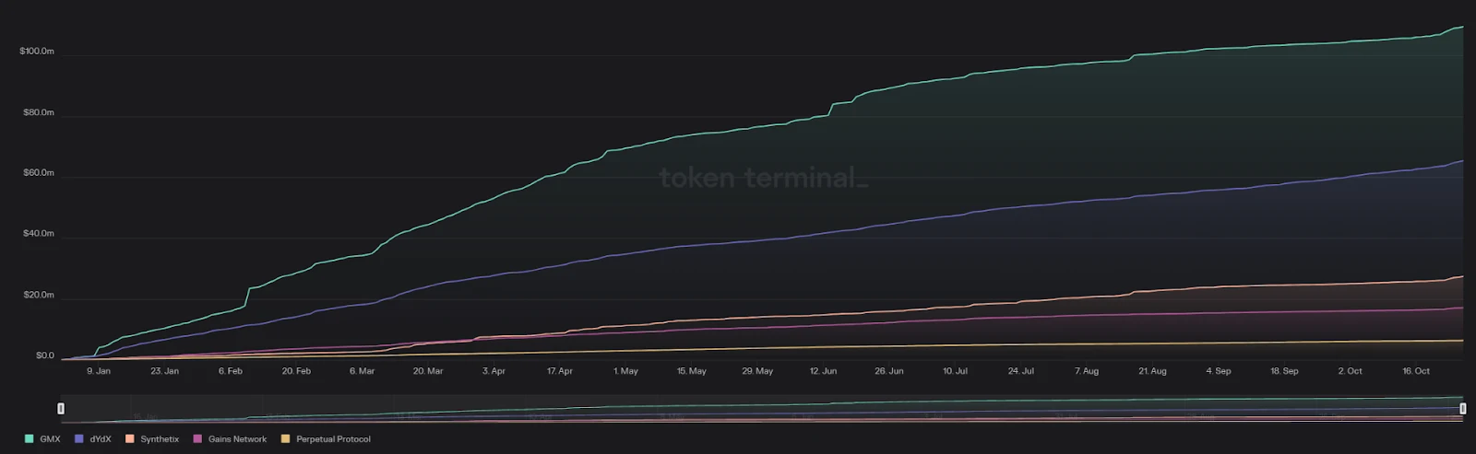Click the 3. Apr date label
Screen dimensions: 1476x454
click(x=494, y=371)
